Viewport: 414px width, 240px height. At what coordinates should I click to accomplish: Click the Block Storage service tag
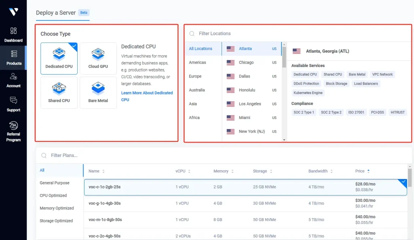tap(336, 84)
